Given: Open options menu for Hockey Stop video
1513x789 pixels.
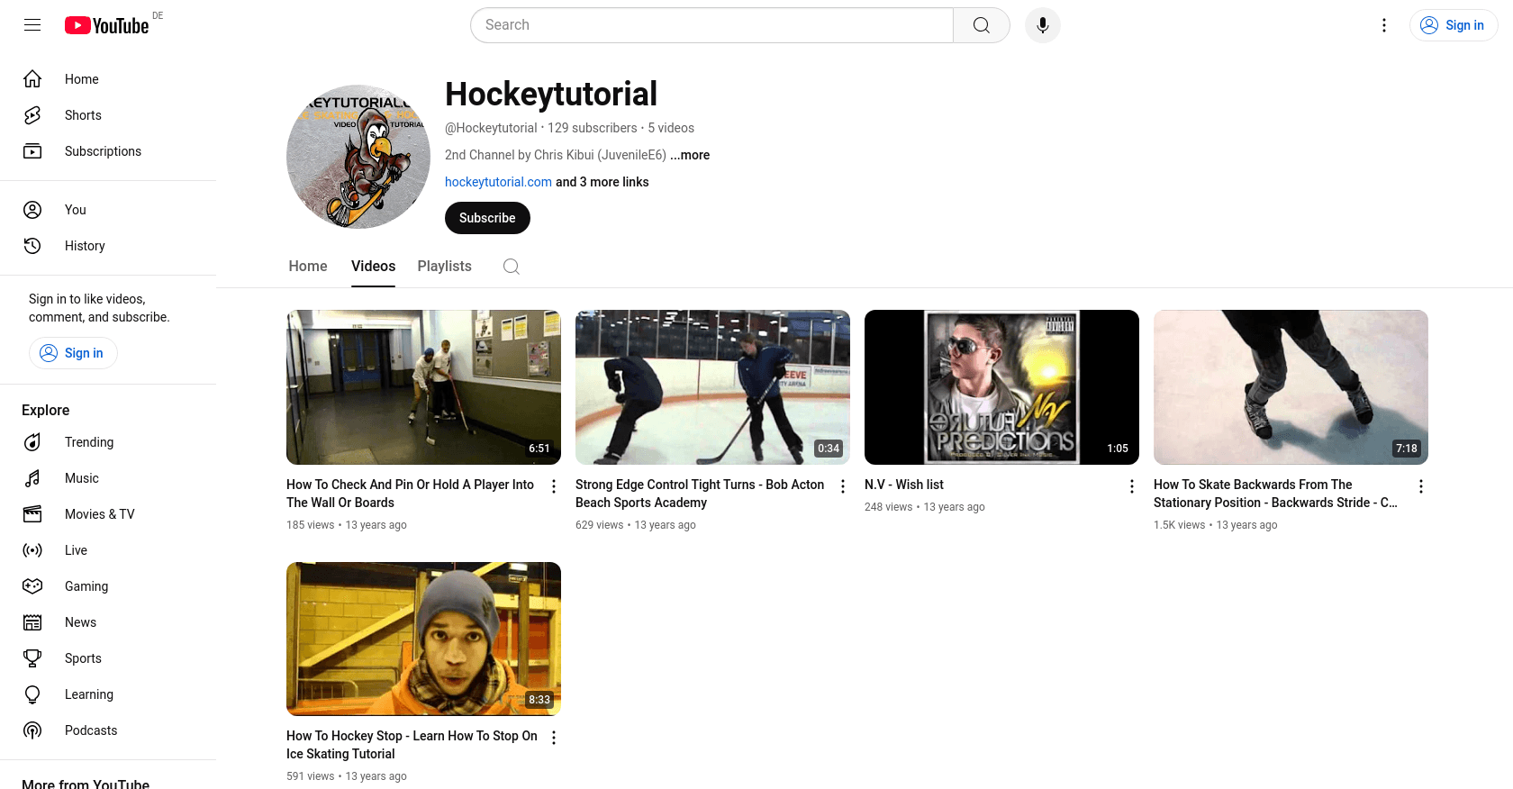Looking at the screenshot, I should pyautogui.click(x=554, y=738).
